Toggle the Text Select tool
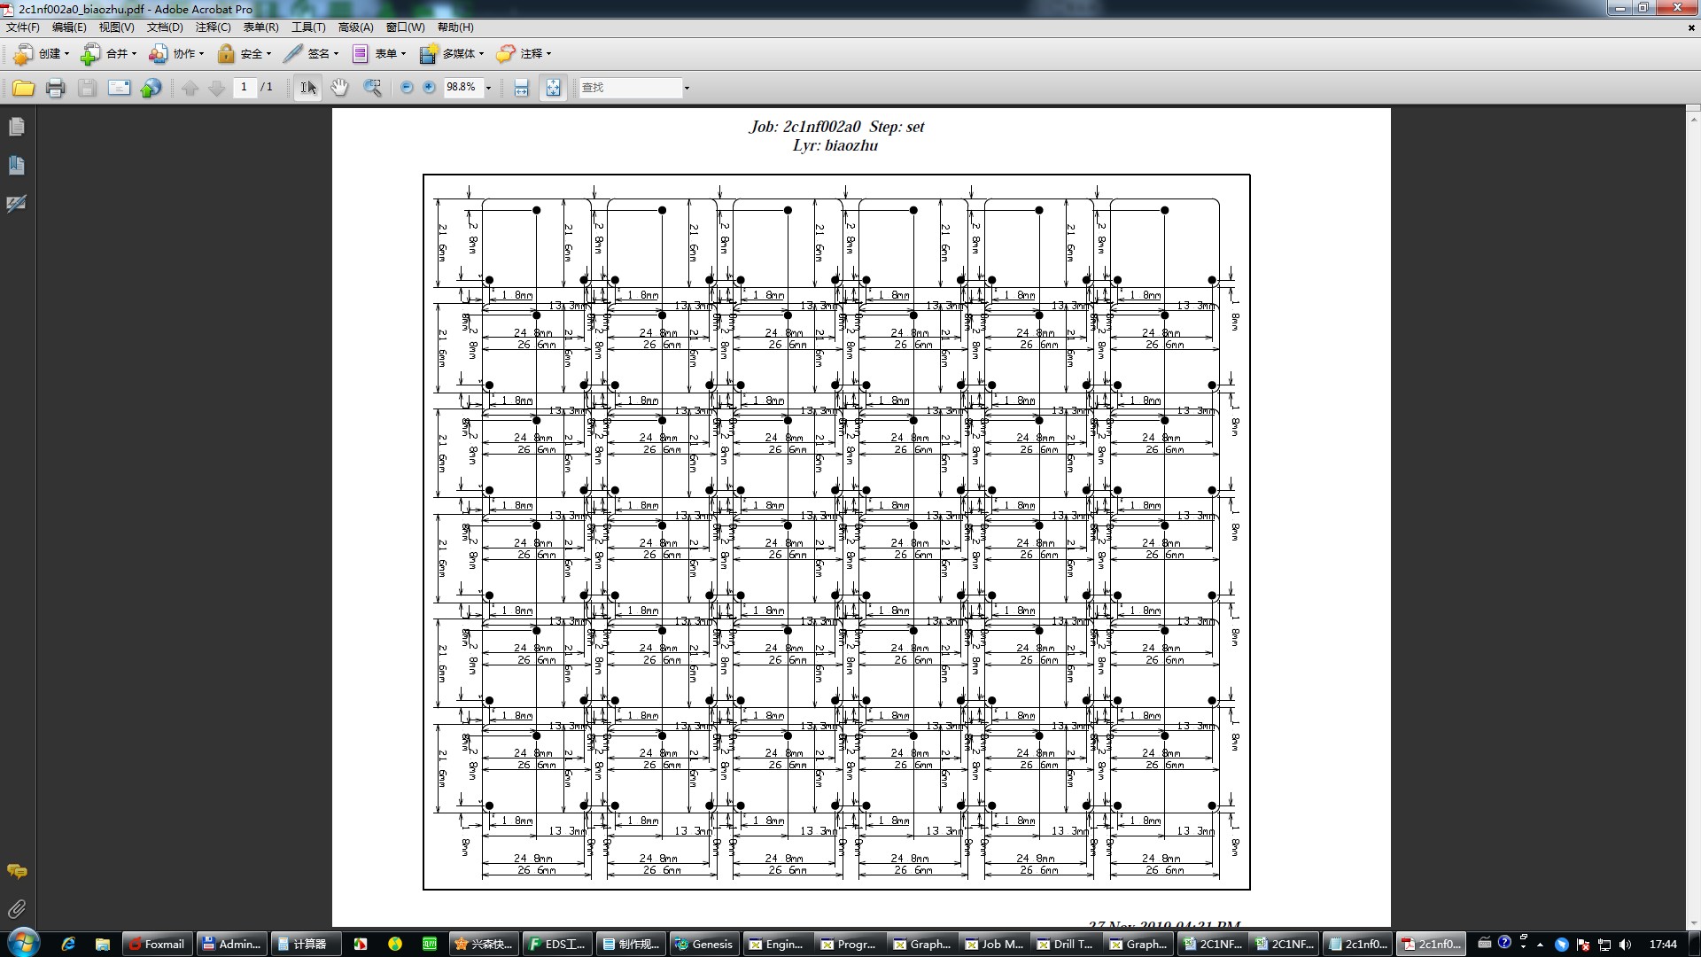1701x957 pixels. (x=307, y=88)
